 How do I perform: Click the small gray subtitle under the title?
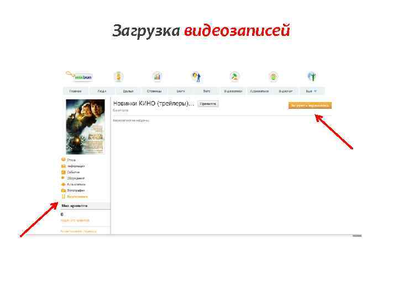pyautogui.click(x=121, y=110)
